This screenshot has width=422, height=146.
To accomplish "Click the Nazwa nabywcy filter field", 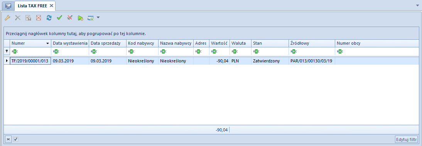I will pyautogui.click(x=176, y=51).
